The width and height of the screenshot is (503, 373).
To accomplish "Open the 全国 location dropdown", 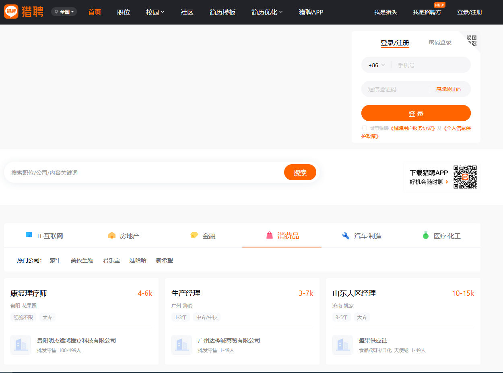I will pyautogui.click(x=64, y=12).
